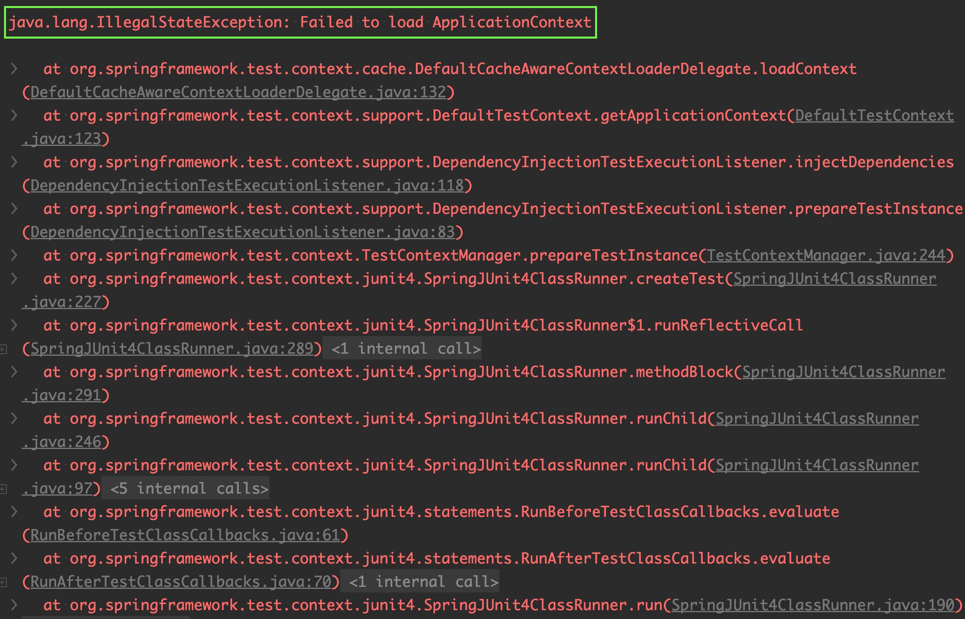Viewport: 965px width, 619px height.
Task: Click gutter arrow beside createTest stack line
Action: coord(14,279)
